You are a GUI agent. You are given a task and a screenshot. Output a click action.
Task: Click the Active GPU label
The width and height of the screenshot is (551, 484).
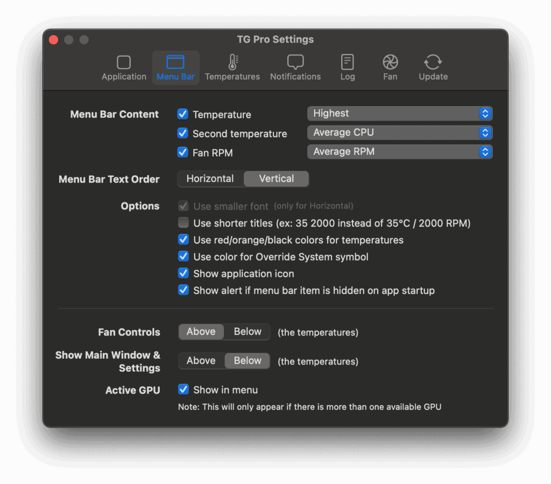(132, 390)
